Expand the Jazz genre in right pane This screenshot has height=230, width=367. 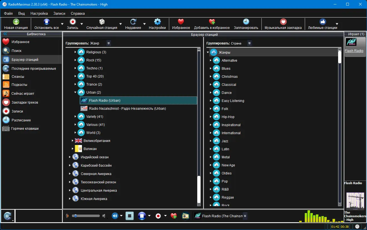point(211,141)
